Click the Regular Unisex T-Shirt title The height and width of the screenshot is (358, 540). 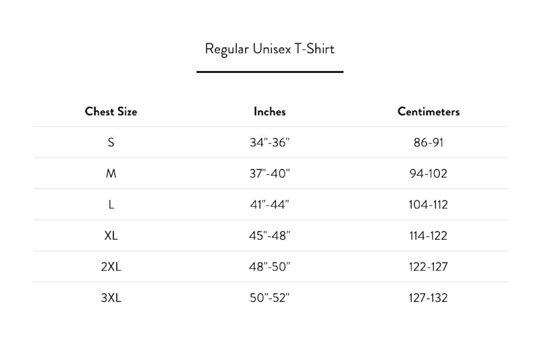click(x=269, y=49)
